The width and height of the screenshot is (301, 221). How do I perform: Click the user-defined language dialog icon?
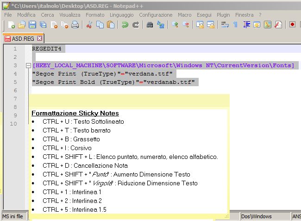pyautogui.click(x=257, y=25)
